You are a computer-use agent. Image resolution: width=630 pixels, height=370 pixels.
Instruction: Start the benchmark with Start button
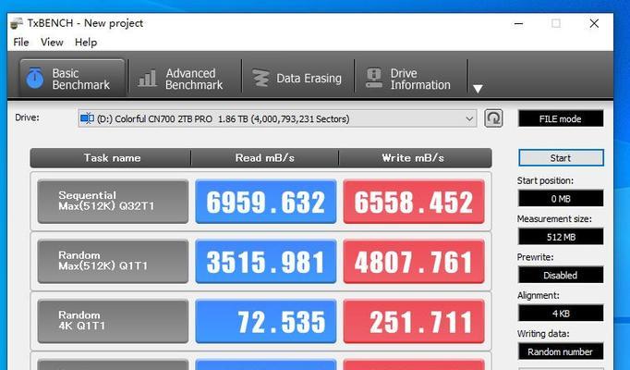click(561, 157)
